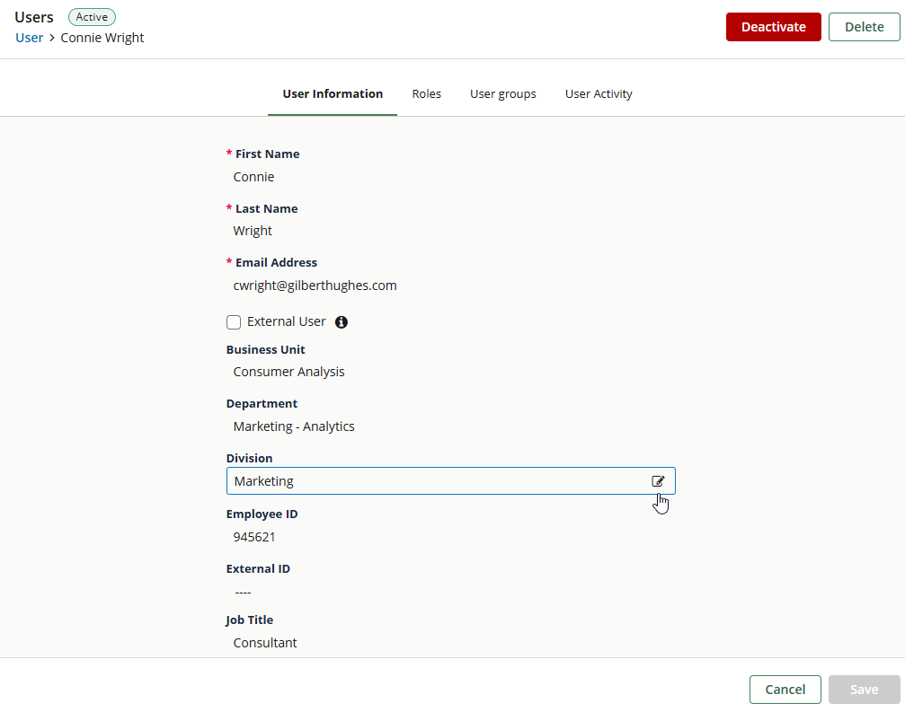Click the Division field containing Marketing
Image resolution: width=905 pixels, height=712 pixels.
coord(451,481)
